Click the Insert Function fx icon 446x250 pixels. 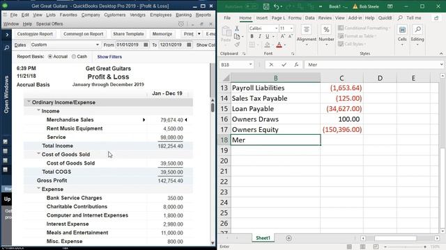[296, 65]
